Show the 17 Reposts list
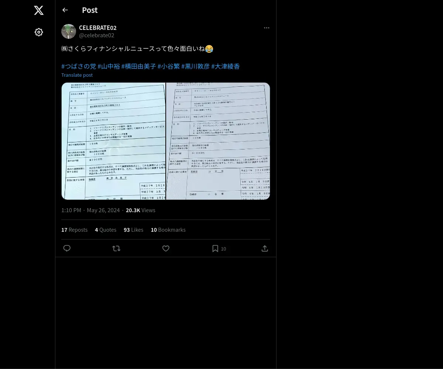 [74, 230]
